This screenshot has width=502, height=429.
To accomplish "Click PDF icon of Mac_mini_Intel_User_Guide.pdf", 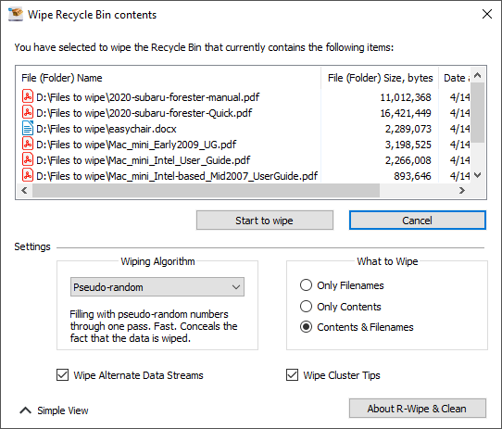I will tap(28, 159).
